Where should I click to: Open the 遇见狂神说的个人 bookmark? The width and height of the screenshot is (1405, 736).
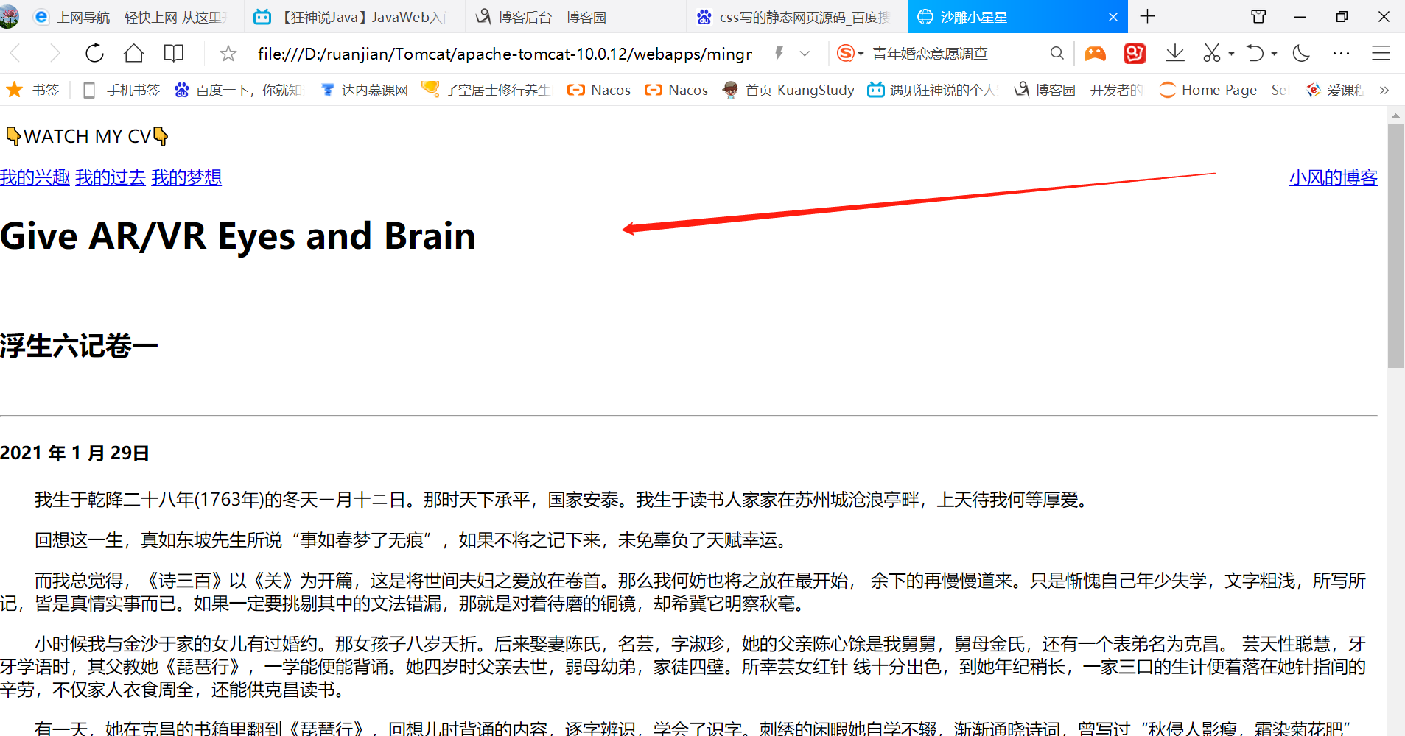click(x=932, y=90)
